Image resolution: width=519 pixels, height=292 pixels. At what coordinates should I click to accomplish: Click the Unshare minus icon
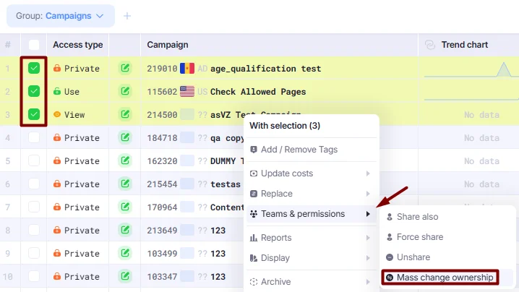click(x=390, y=257)
